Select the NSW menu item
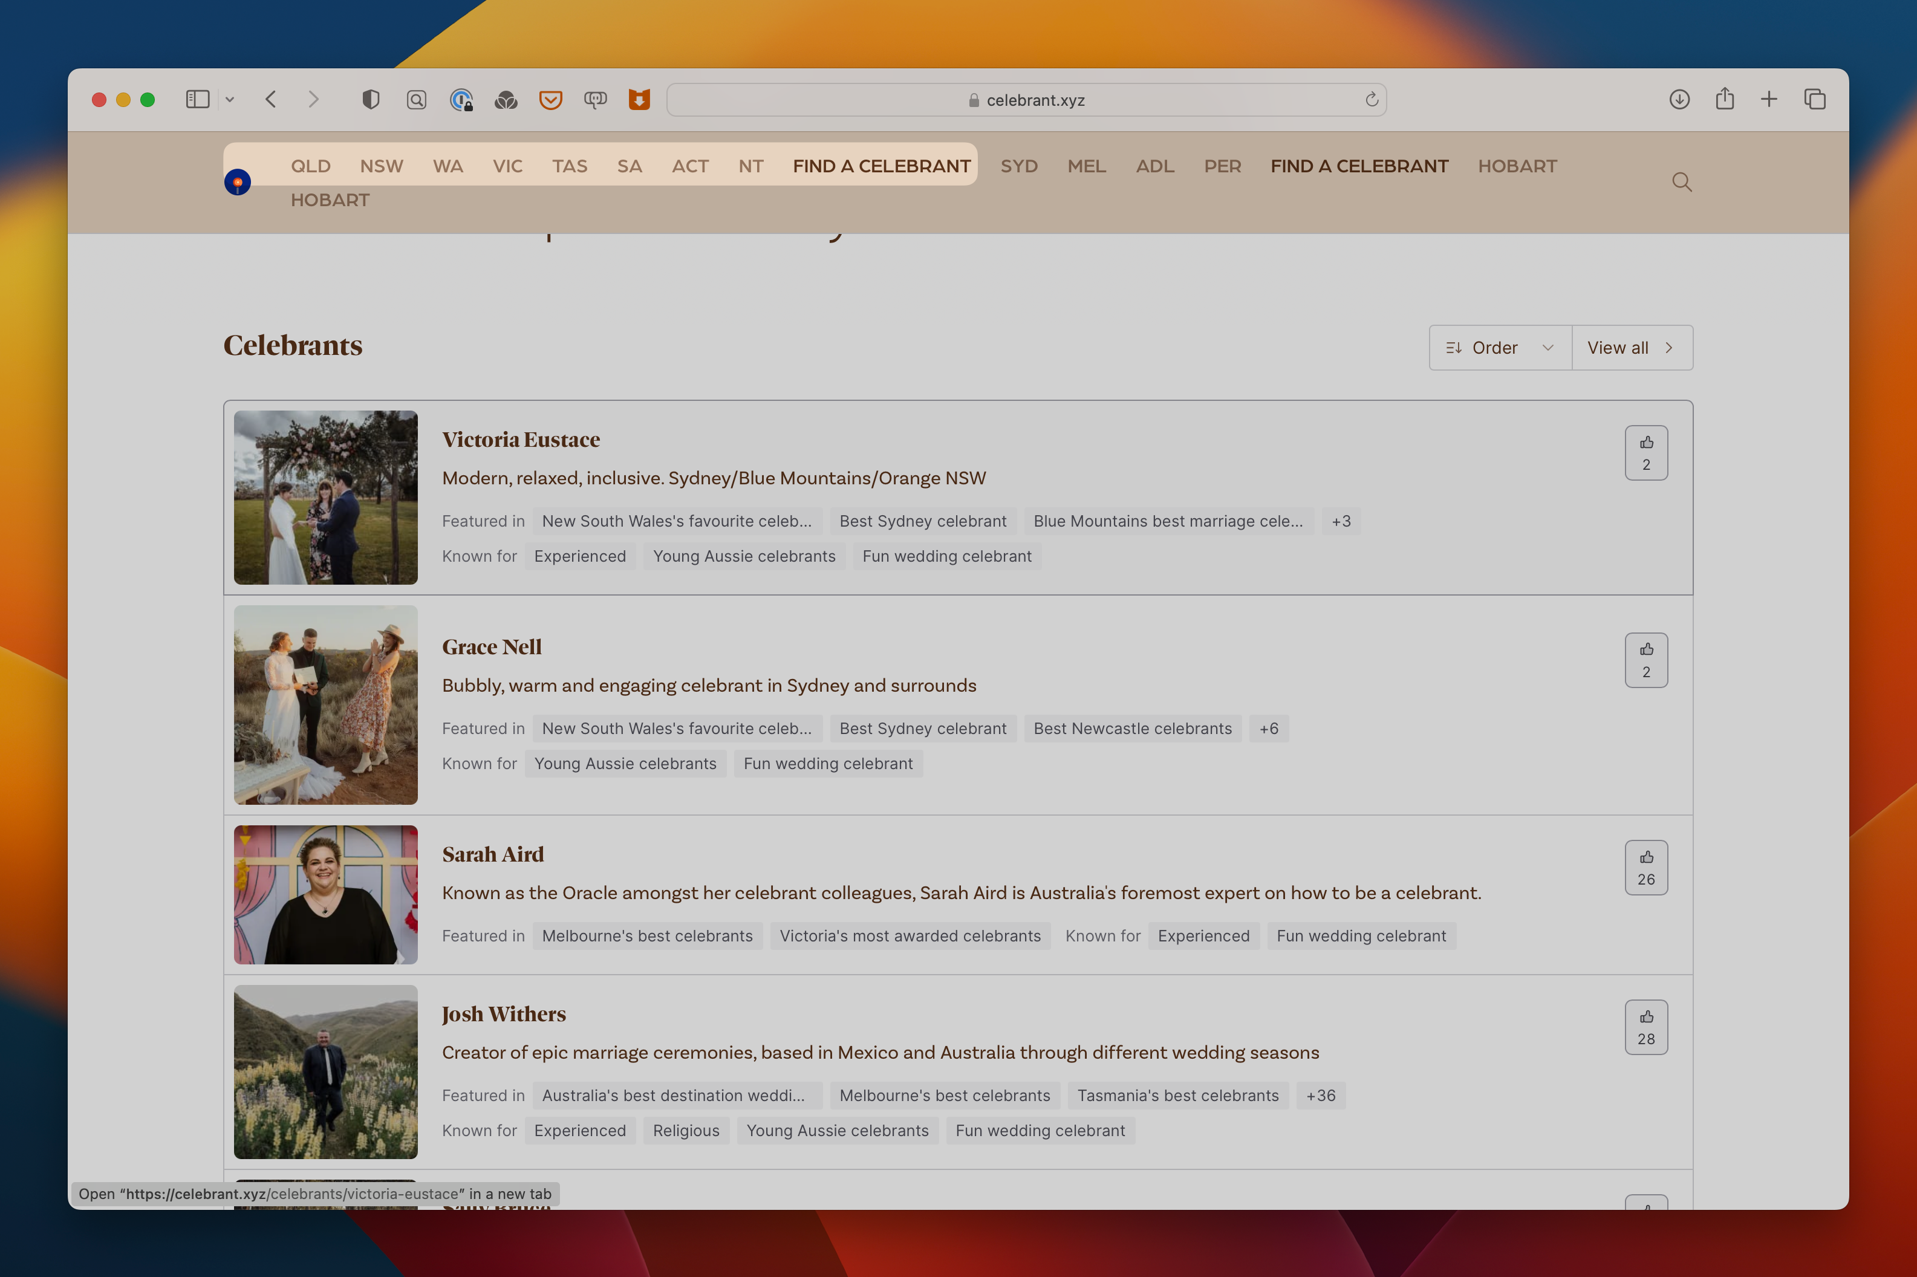 tap(381, 166)
